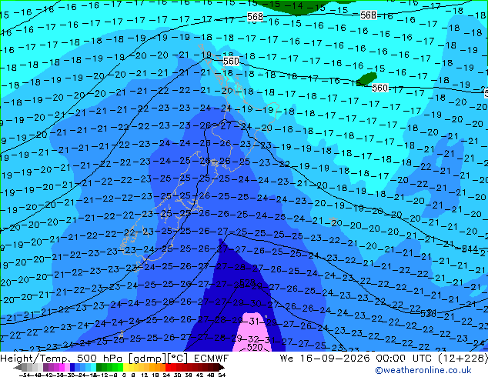
Task: Pick the bright red legend swatch
Action: (168, 367)
